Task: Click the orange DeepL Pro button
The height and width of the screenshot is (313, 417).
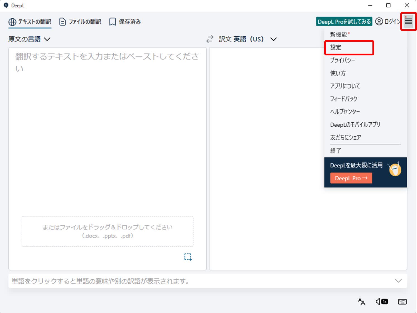Action: (x=351, y=178)
